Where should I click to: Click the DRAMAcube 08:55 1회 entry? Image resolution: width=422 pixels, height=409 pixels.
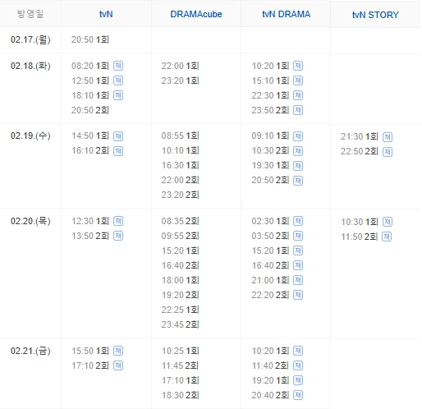(180, 136)
